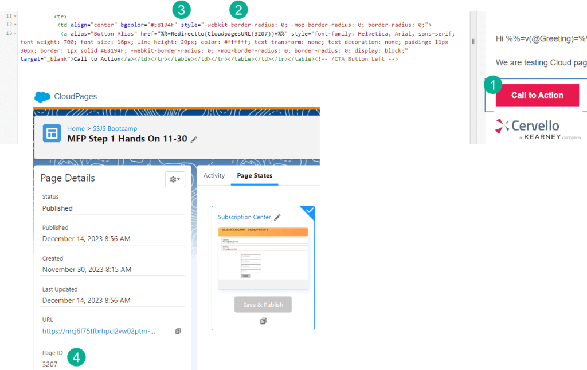Copy the page URL with the copy icon
Viewport: 587px width, 370px height.
pyautogui.click(x=178, y=331)
